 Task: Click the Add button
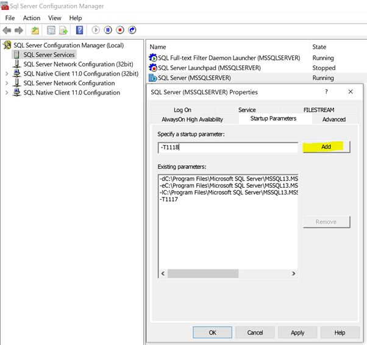coord(326,147)
